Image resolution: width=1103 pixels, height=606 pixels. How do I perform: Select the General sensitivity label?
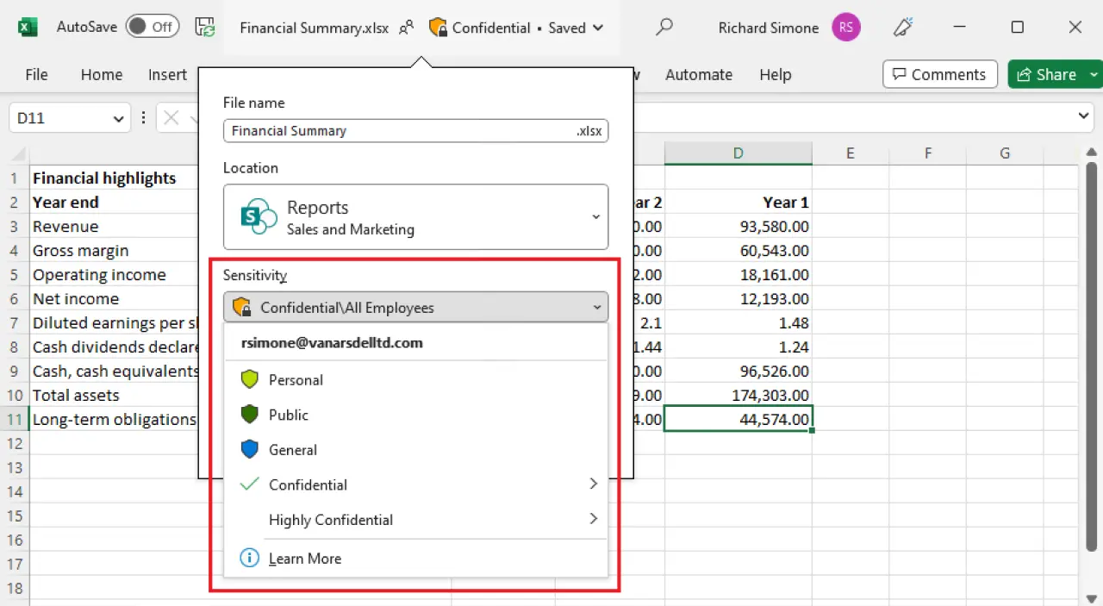click(415, 450)
